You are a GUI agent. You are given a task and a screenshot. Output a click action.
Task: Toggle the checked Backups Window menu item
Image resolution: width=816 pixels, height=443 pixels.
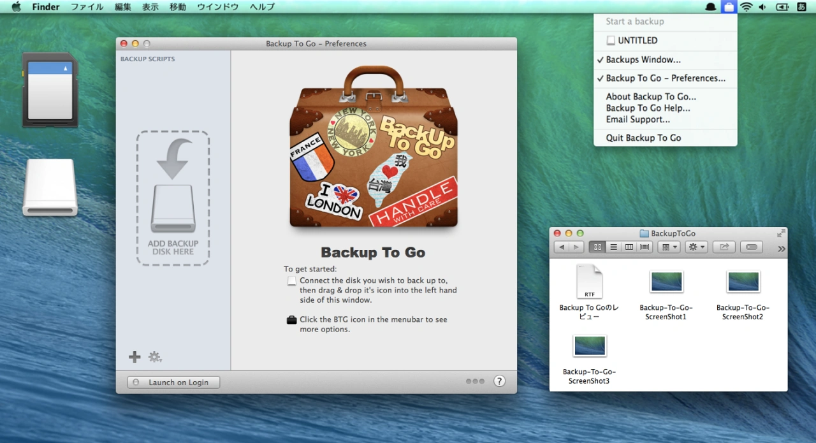(643, 60)
